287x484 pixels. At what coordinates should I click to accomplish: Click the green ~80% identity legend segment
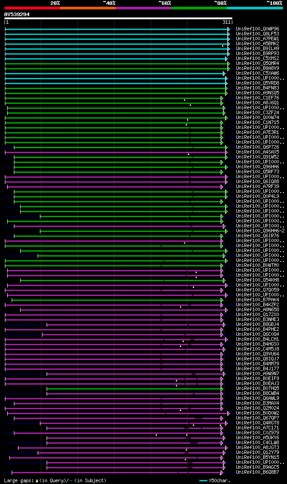pos(199,8)
